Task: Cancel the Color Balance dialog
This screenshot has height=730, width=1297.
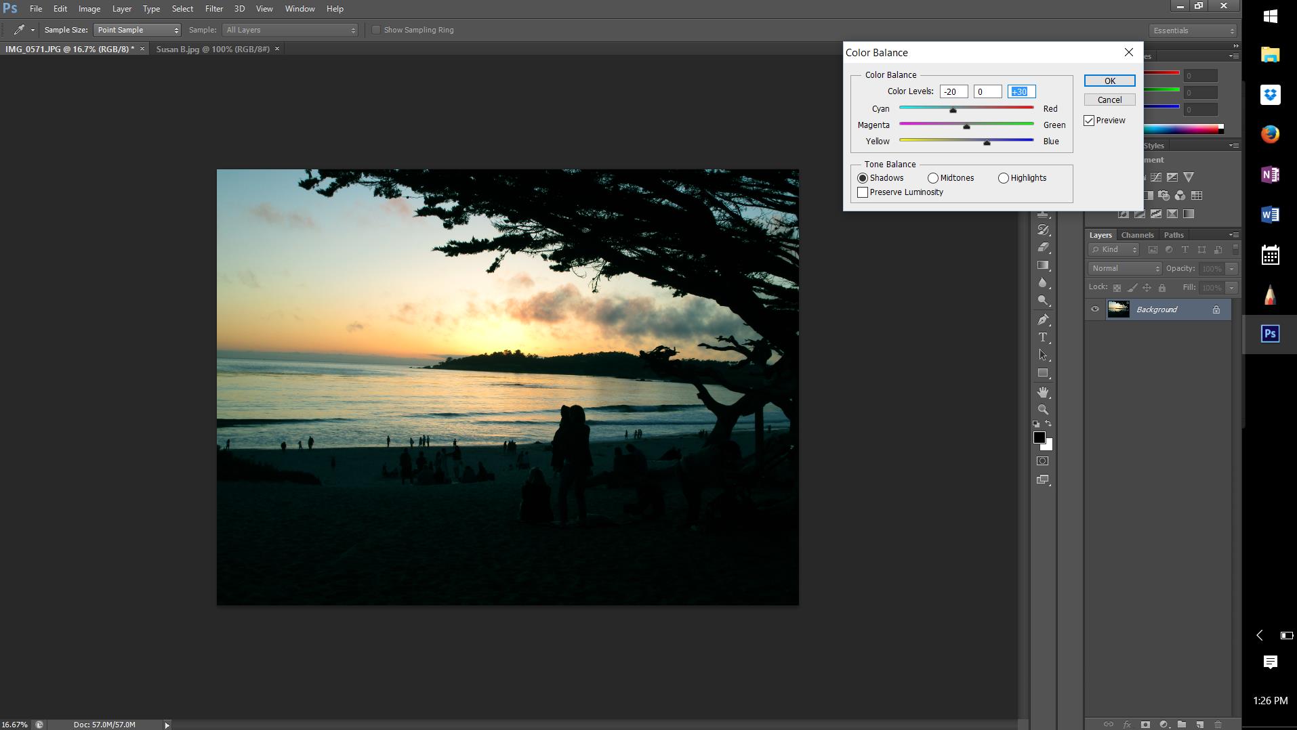Action: click(x=1109, y=100)
